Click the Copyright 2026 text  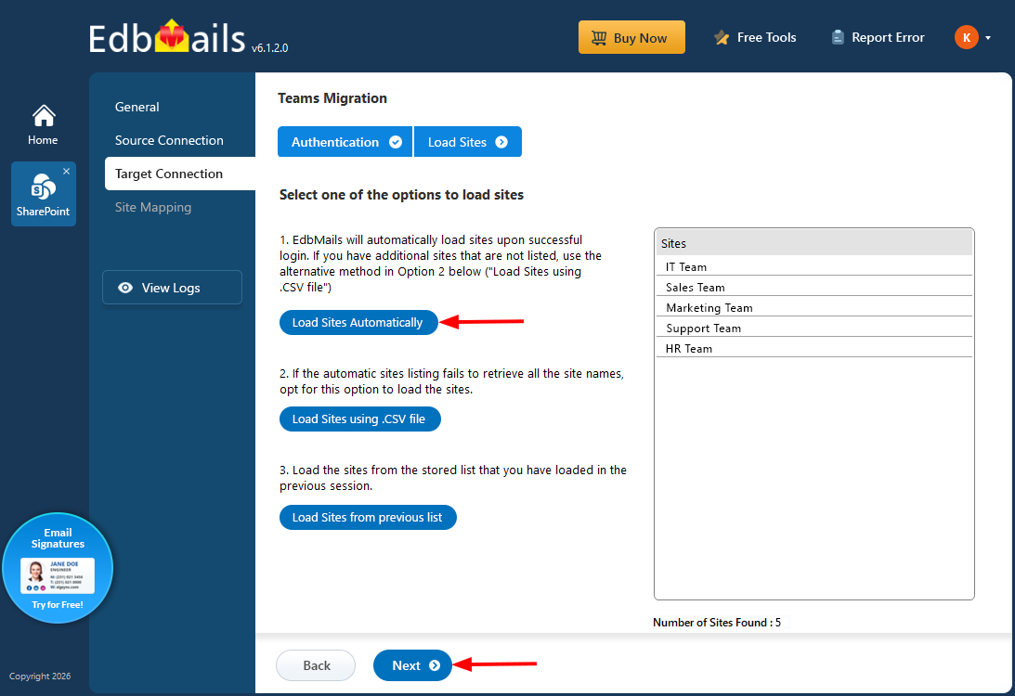point(40,676)
